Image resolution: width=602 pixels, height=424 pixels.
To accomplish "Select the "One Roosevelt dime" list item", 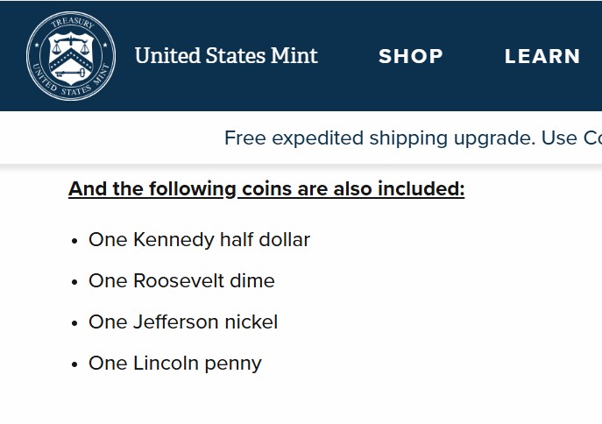I will coord(181,280).
